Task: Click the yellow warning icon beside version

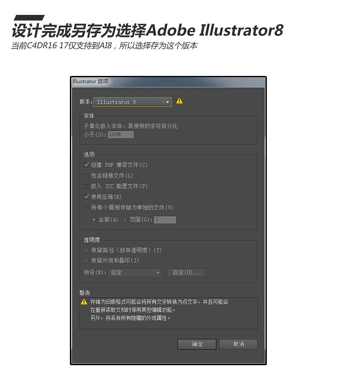Action: [179, 101]
